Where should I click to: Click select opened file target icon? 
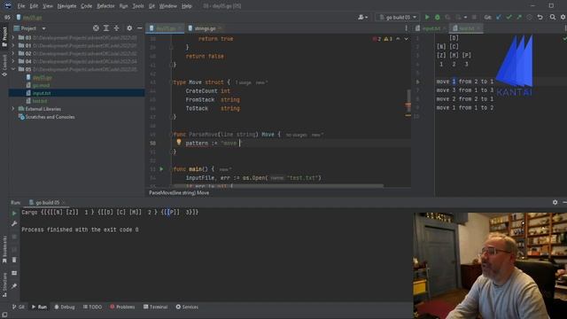coord(96,28)
